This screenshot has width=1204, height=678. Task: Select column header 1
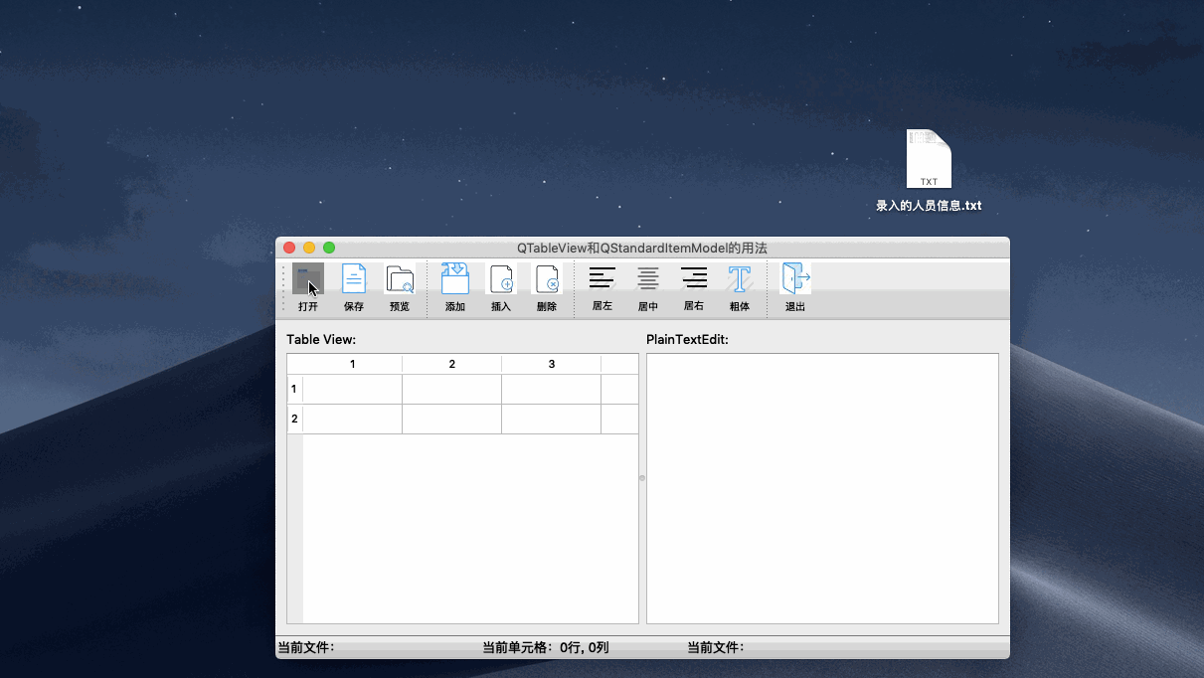pos(353,364)
